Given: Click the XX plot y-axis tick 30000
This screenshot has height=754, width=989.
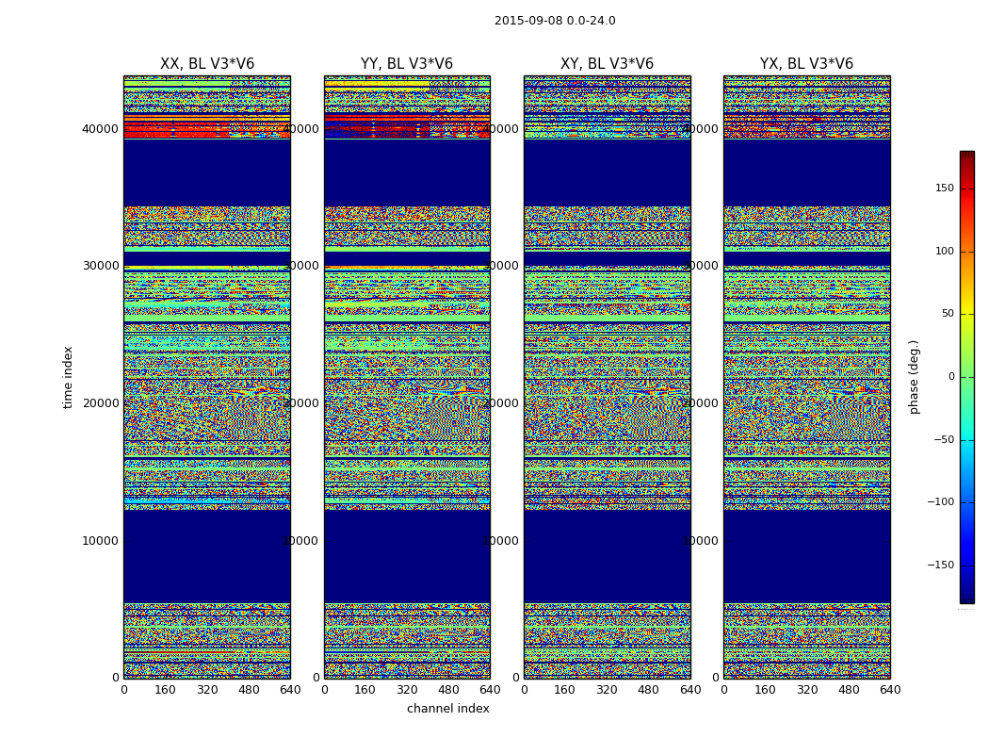Looking at the screenshot, I should [100, 266].
